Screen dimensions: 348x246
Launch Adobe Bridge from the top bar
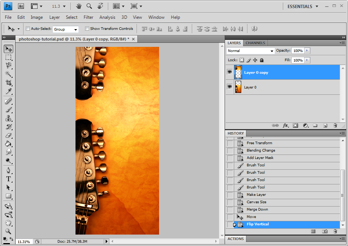click(21, 6)
